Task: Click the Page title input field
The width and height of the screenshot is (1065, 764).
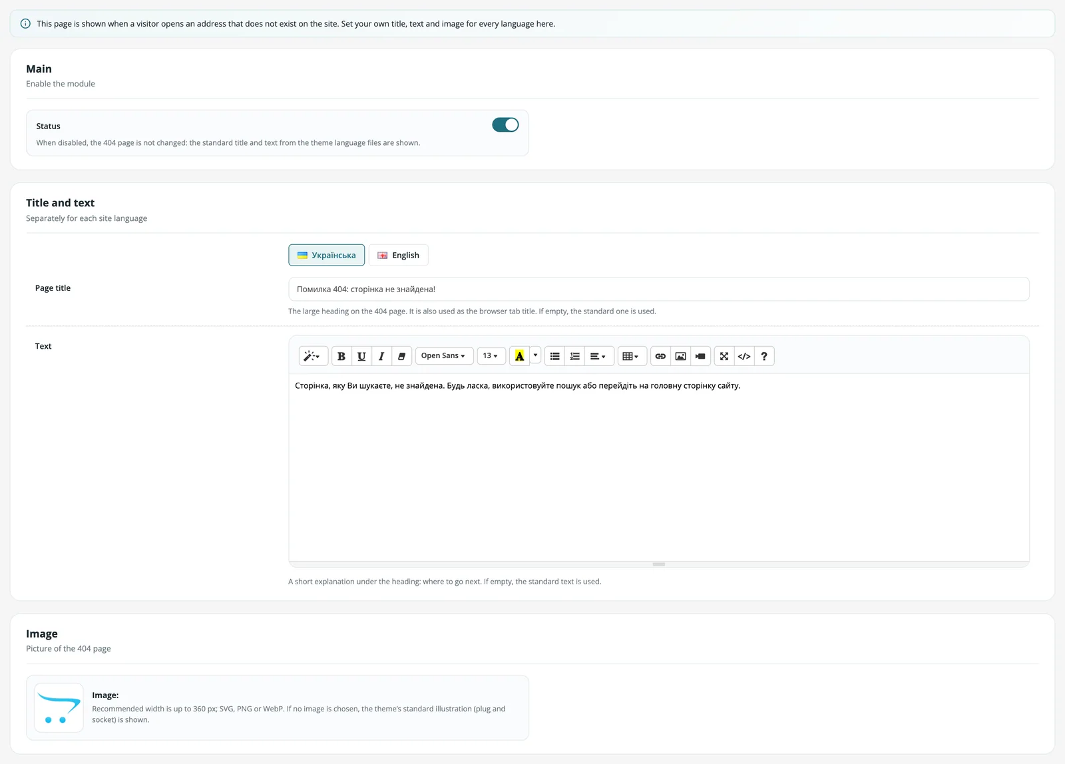Action: coord(659,289)
